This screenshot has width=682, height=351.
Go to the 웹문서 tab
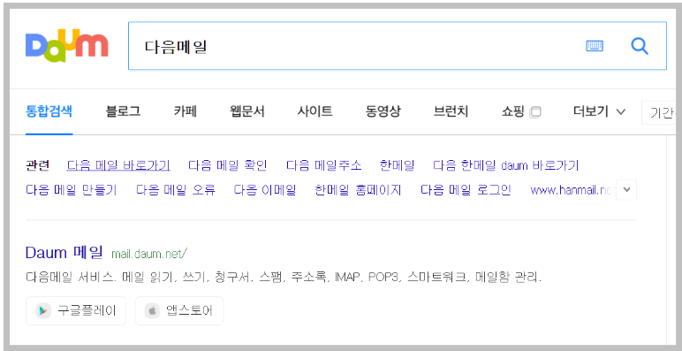(x=247, y=112)
